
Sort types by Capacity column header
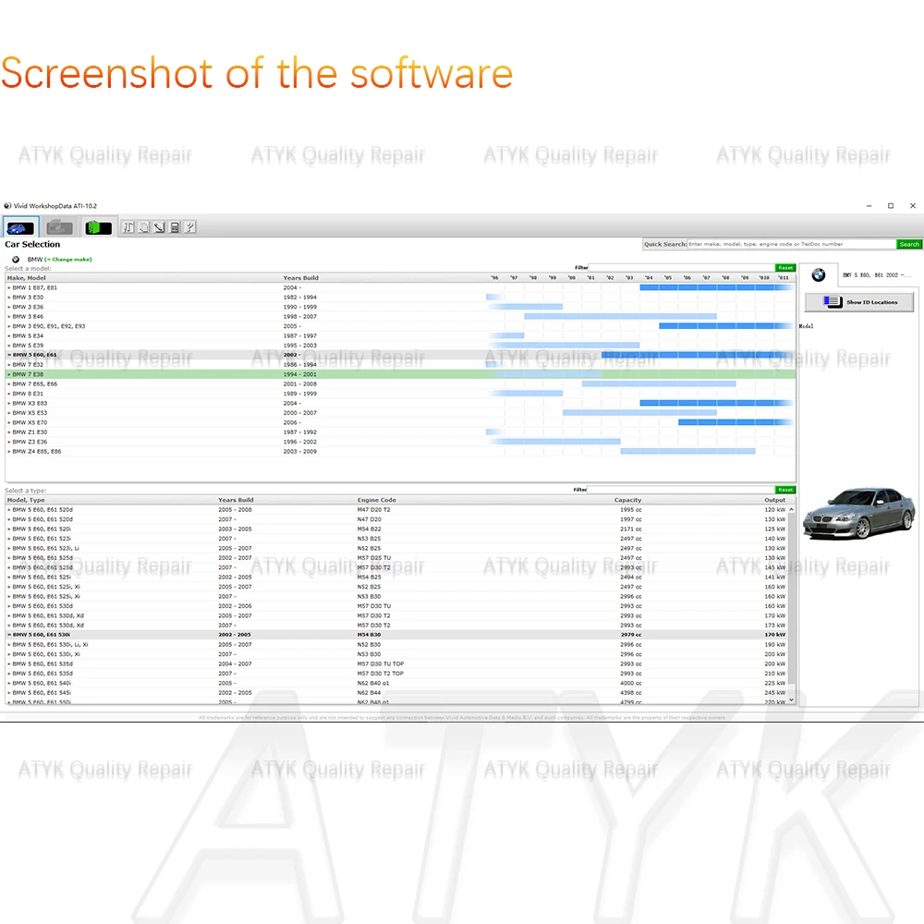tap(627, 500)
